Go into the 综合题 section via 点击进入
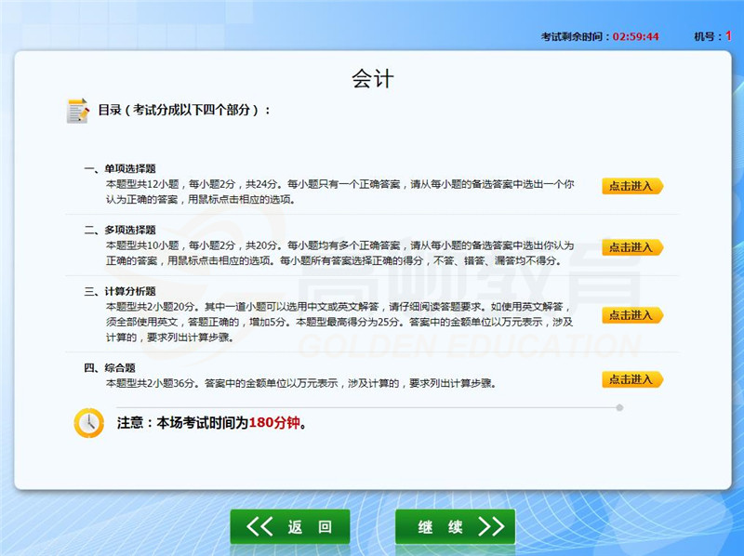Viewport: 744px width, 556px height. tap(631, 379)
